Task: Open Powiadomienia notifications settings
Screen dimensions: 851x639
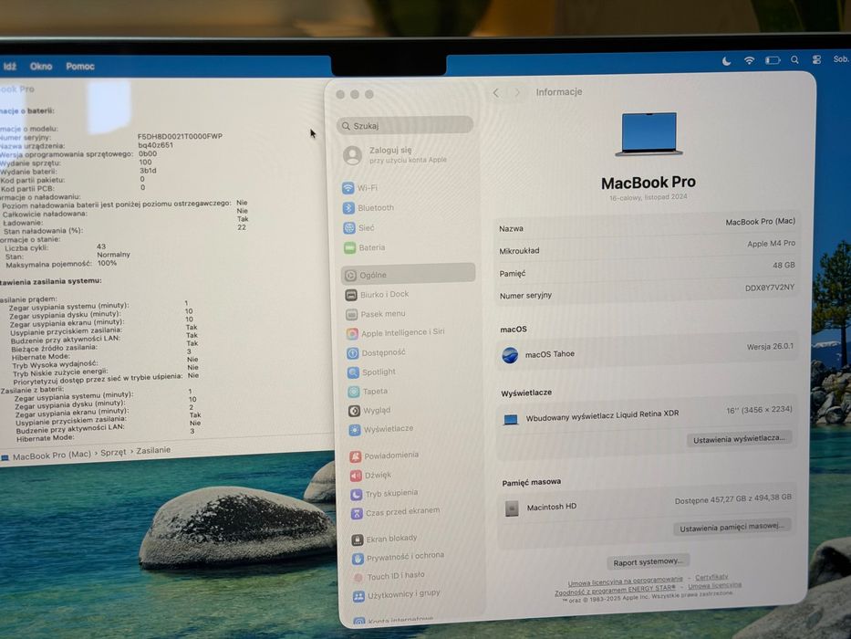Action: point(384,456)
